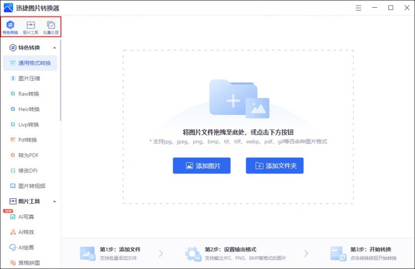Select the 批量处理 toolbar icon

(51, 25)
